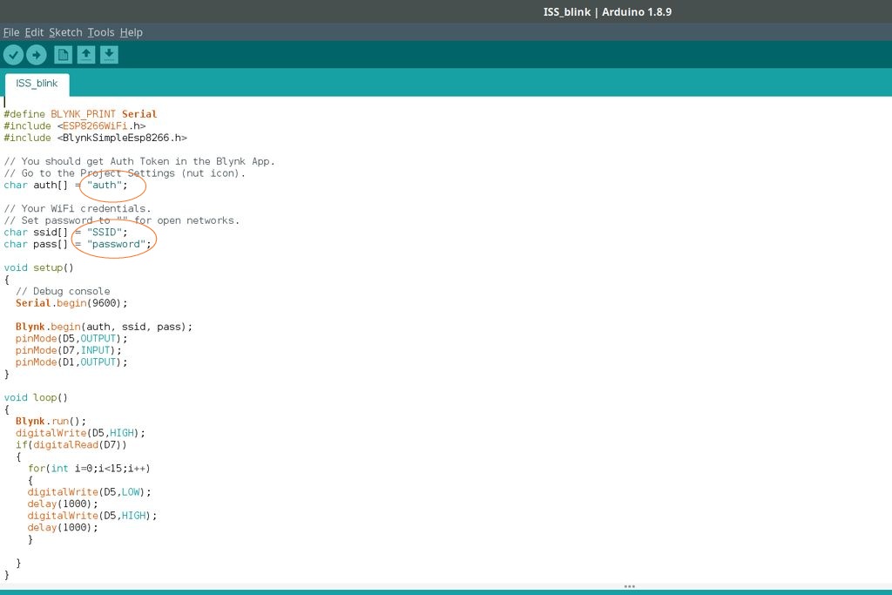Viewport: 892px width, 595px height.
Task: Click the #define BLYNK_PRINT Serial line
Action: 80,114
